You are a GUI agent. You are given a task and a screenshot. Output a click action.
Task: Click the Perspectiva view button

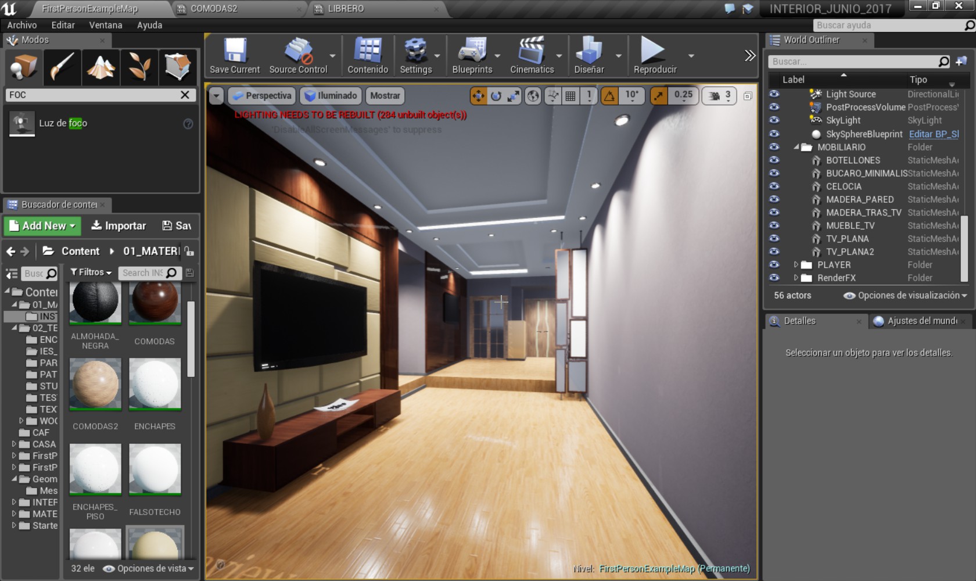click(262, 96)
